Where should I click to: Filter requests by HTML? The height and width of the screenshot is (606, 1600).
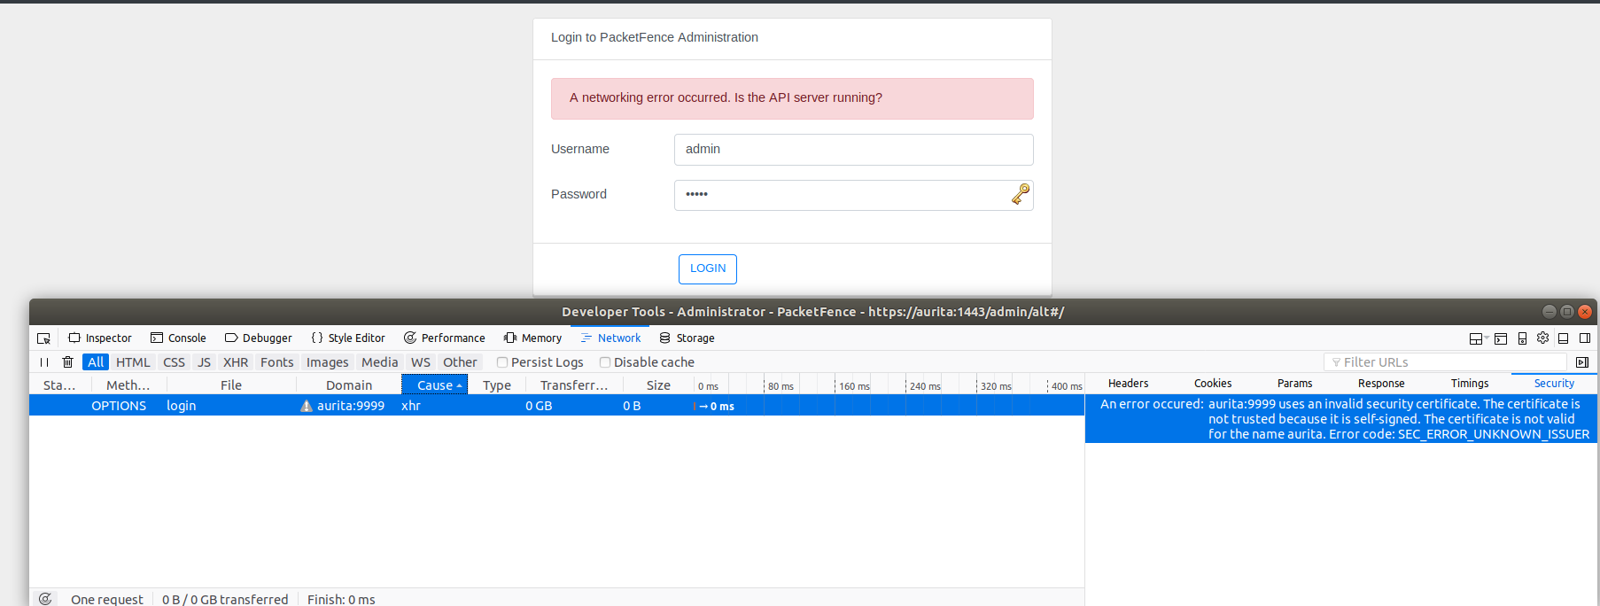pos(133,362)
